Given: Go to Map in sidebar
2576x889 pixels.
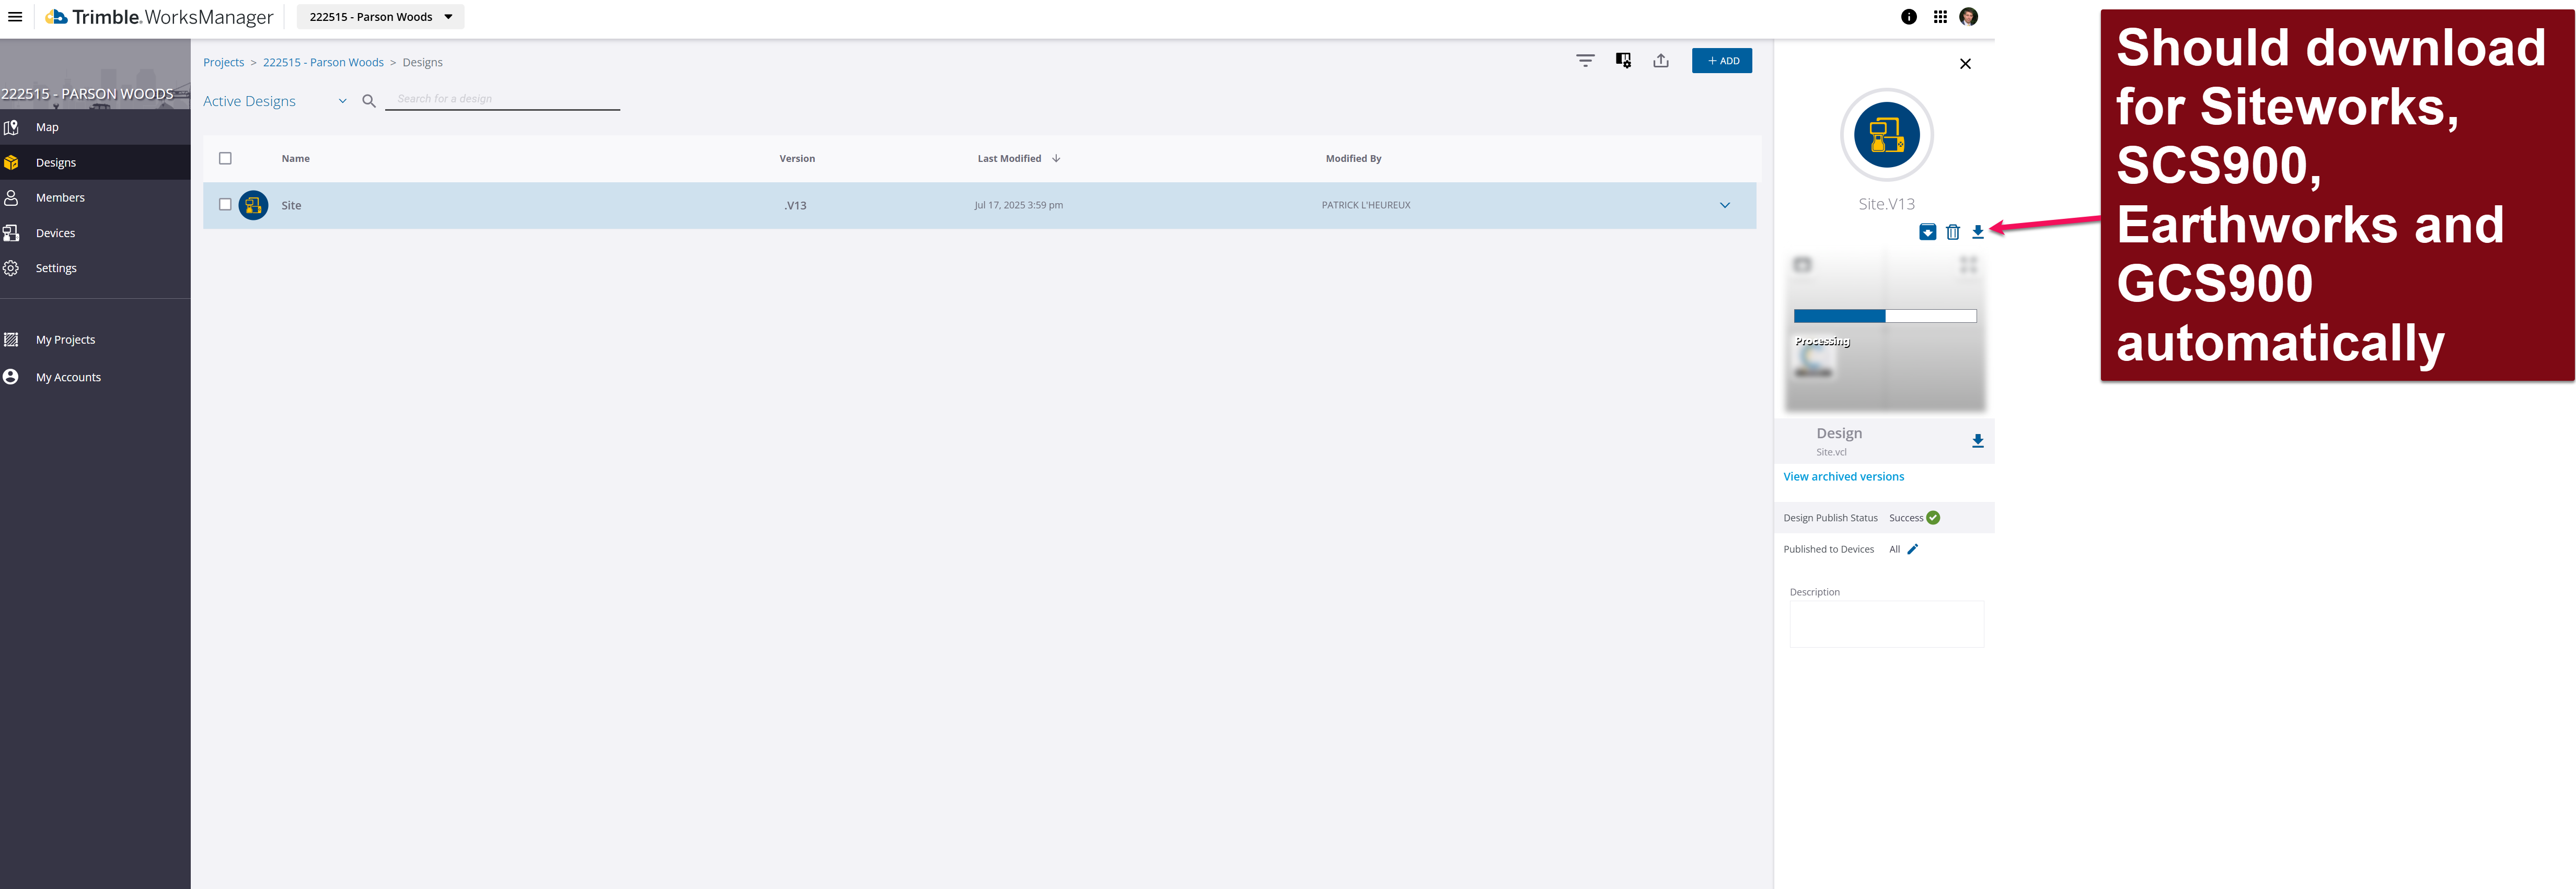Looking at the screenshot, I should pos(95,127).
